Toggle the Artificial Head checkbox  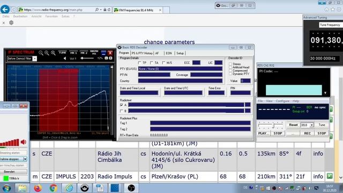(230, 68)
